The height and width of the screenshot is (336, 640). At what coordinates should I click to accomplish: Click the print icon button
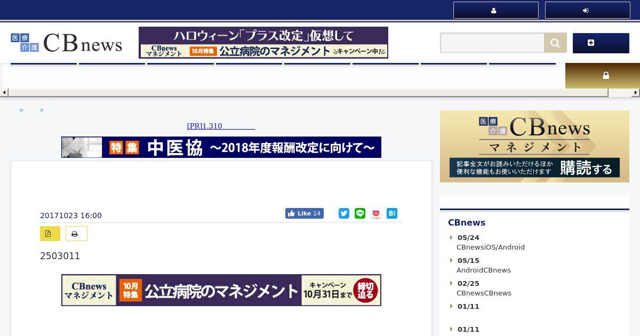pos(76,234)
